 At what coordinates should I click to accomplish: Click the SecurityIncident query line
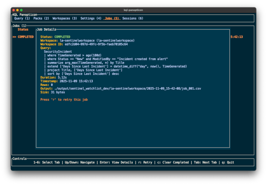(x=58, y=52)
